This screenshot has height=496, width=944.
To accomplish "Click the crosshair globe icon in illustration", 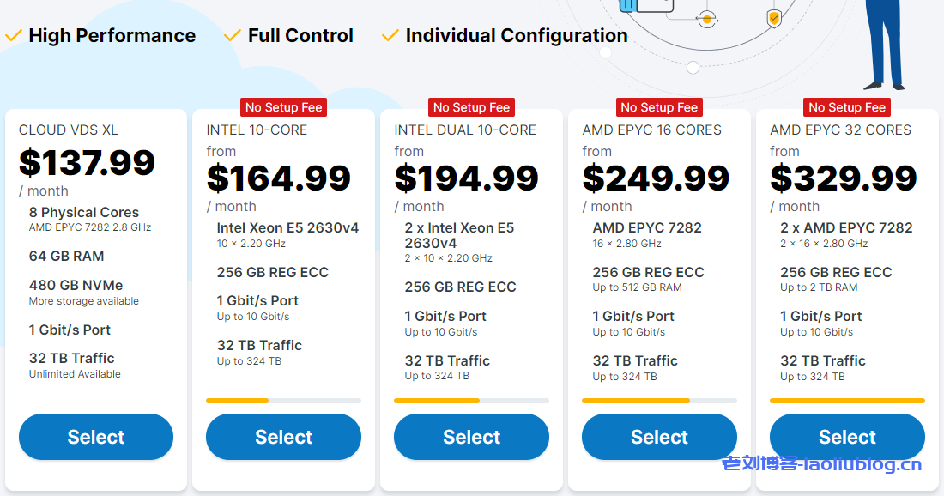I will pyautogui.click(x=707, y=19).
